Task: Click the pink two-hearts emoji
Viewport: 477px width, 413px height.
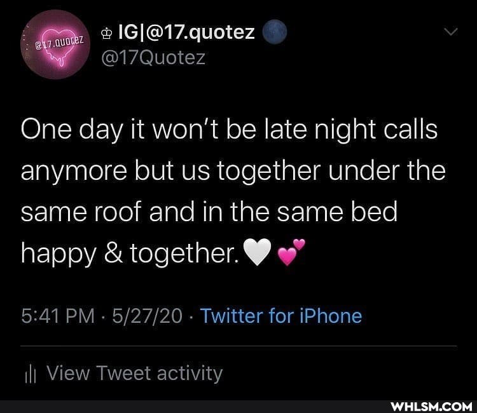Action: [x=291, y=252]
